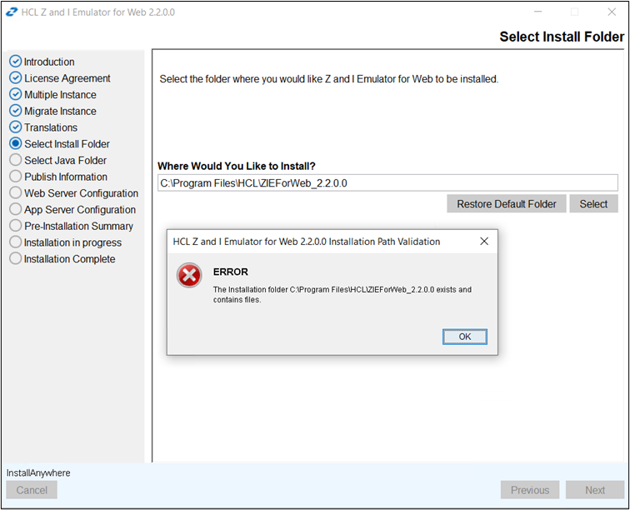Click the Web Server Configuration step circle
The width and height of the screenshot is (630, 510).
tap(15, 193)
